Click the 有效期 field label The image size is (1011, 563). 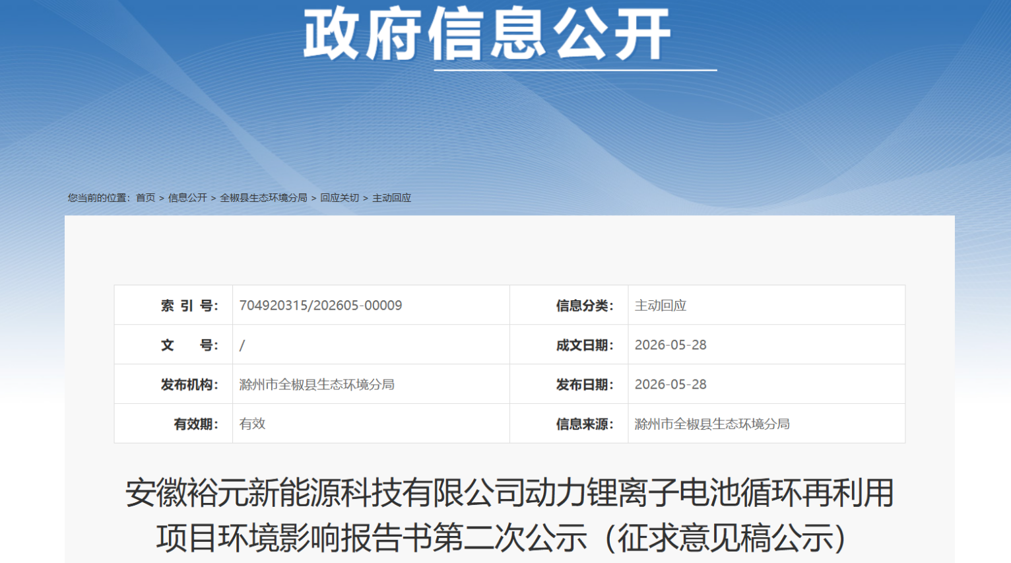[x=195, y=424]
